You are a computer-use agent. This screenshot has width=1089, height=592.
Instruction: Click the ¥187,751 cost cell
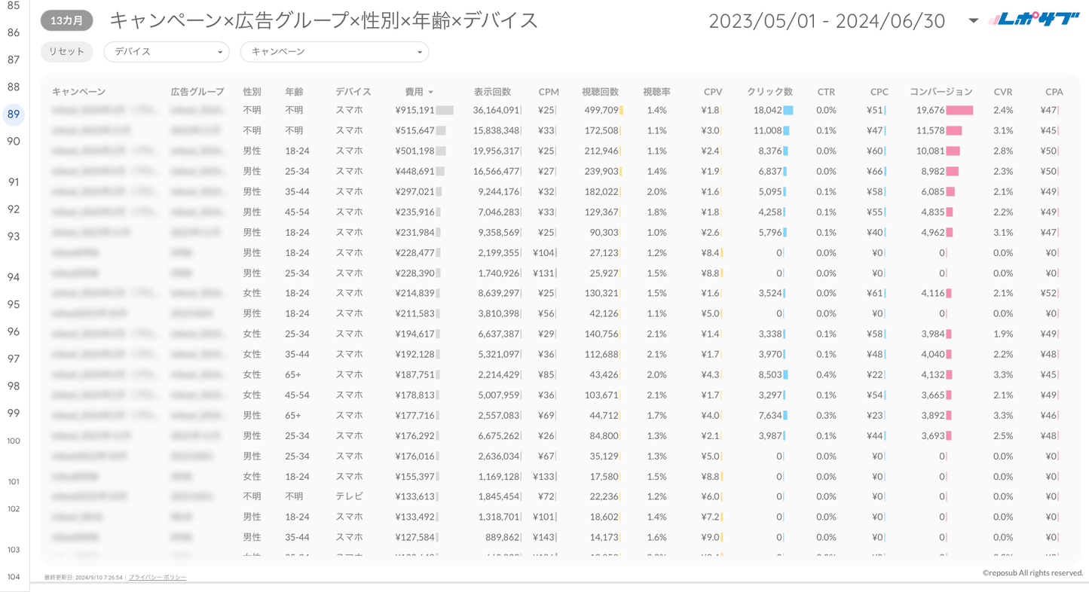click(414, 375)
